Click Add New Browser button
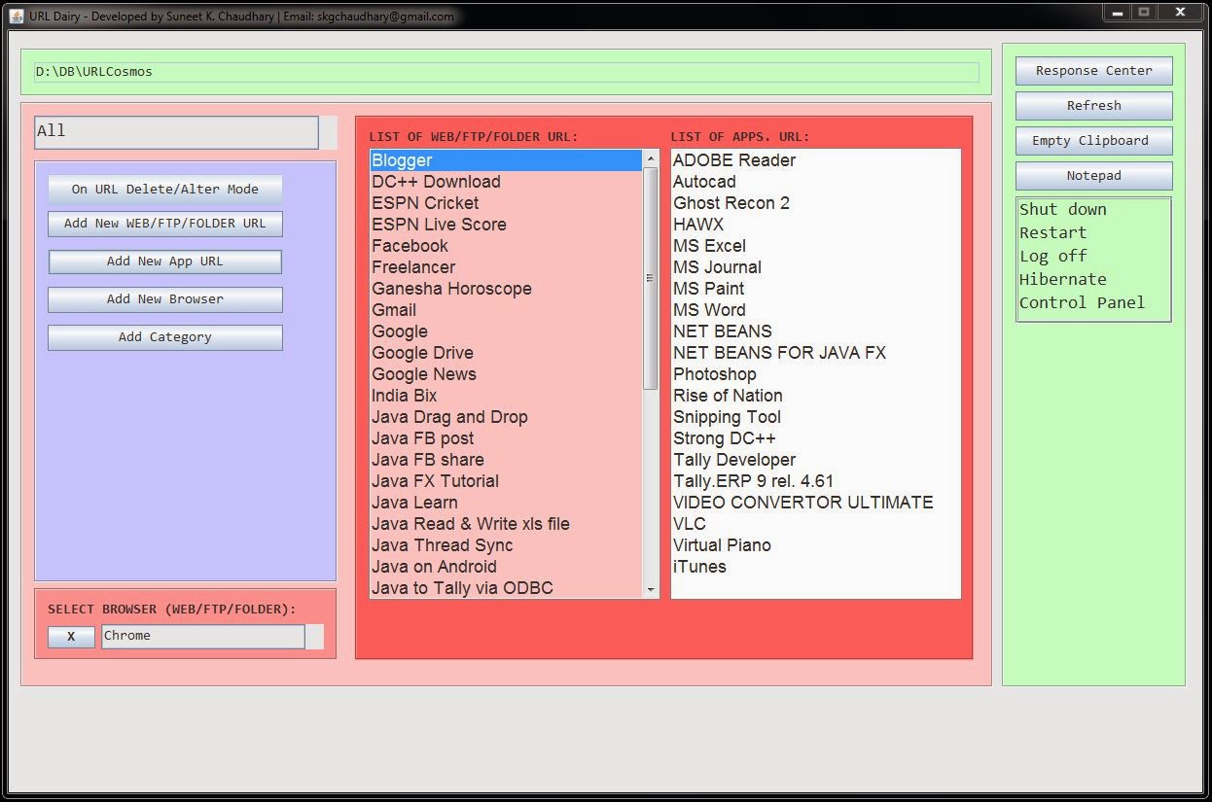Image resolution: width=1212 pixels, height=802 pixels. coord(165,299)
